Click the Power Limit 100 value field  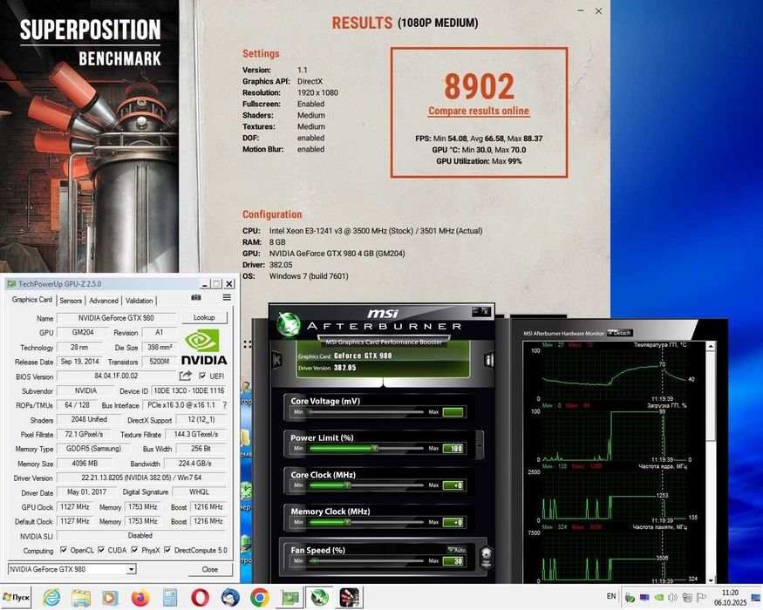point(453,449)
